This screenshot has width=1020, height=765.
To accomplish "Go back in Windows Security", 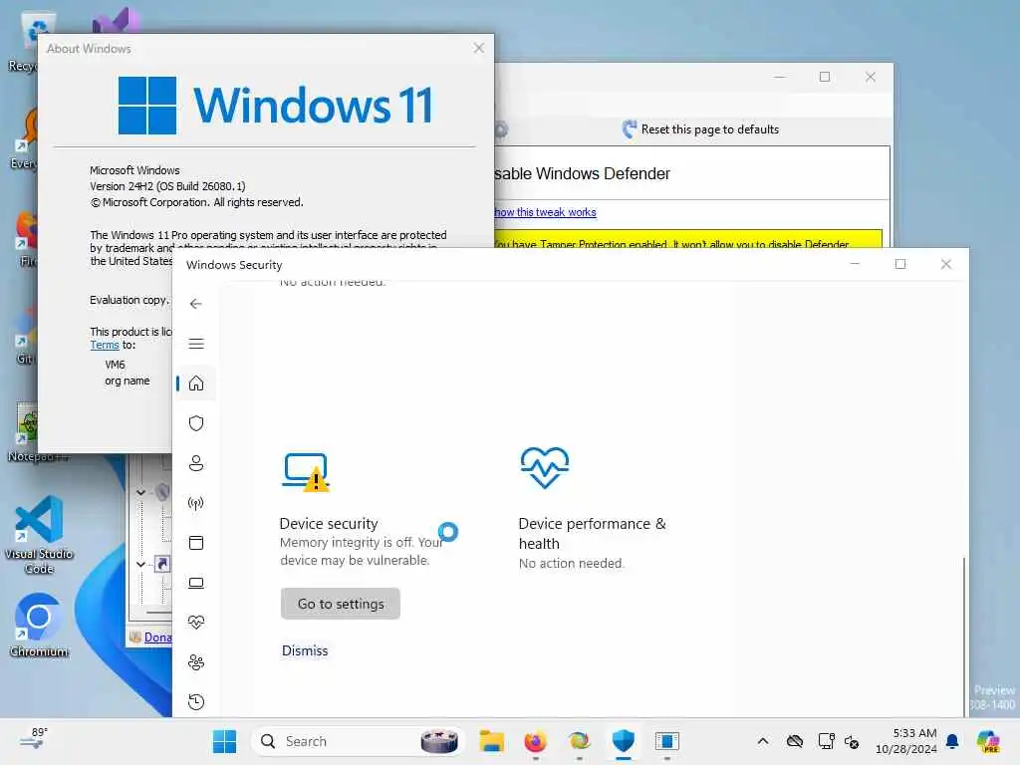I will [x=196, y=304].
